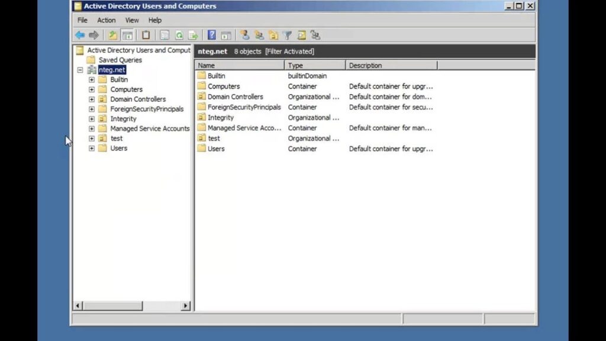Create a new organizational unit from the toolbar
Screen dimensions: 606x341
(x=273, y=35)
